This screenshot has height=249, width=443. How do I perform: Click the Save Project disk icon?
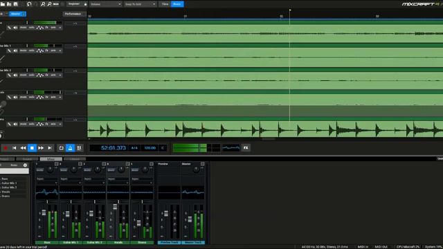[15, 4]
